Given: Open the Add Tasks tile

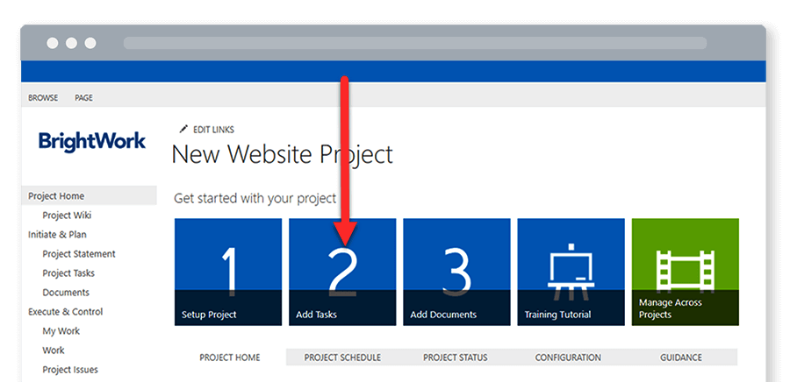Looking at the screenshot, I should [x=342, y=272].
